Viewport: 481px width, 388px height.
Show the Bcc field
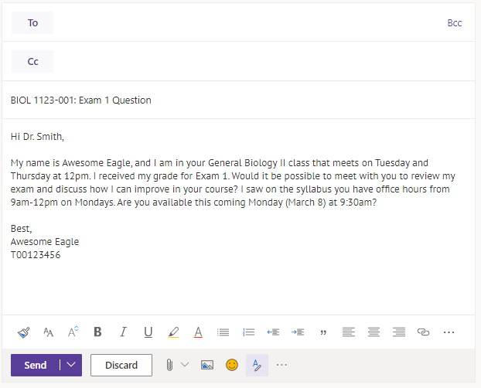(454, 23)
